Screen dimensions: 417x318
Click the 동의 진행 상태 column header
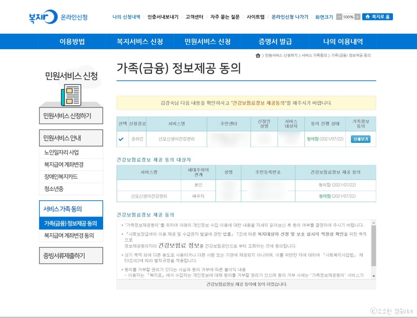325,124
